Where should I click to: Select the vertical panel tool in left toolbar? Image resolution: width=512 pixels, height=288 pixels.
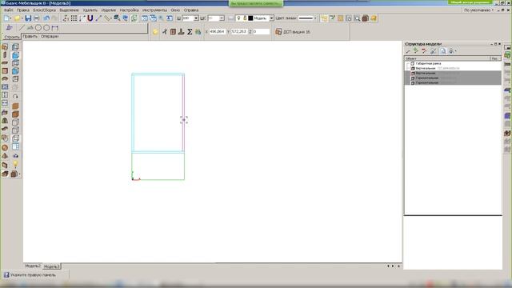5,55
